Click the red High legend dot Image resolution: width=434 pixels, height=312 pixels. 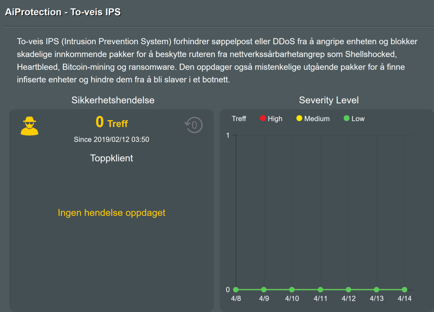click(263, 118)
